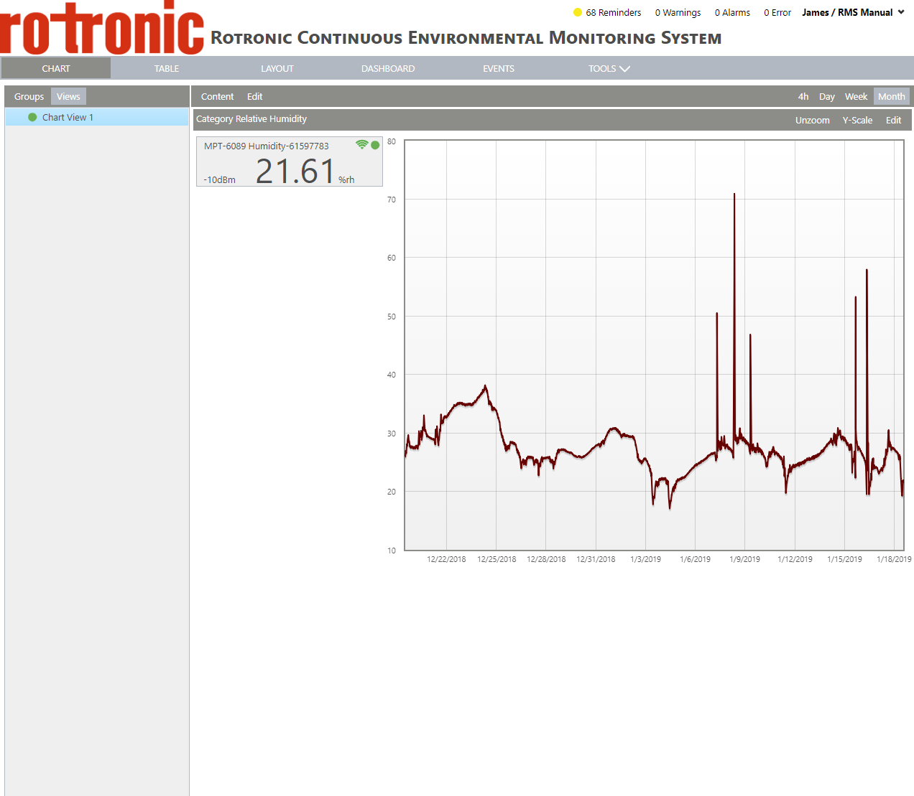Click Unzoom on the humidity chart

(x=813, y=121)
